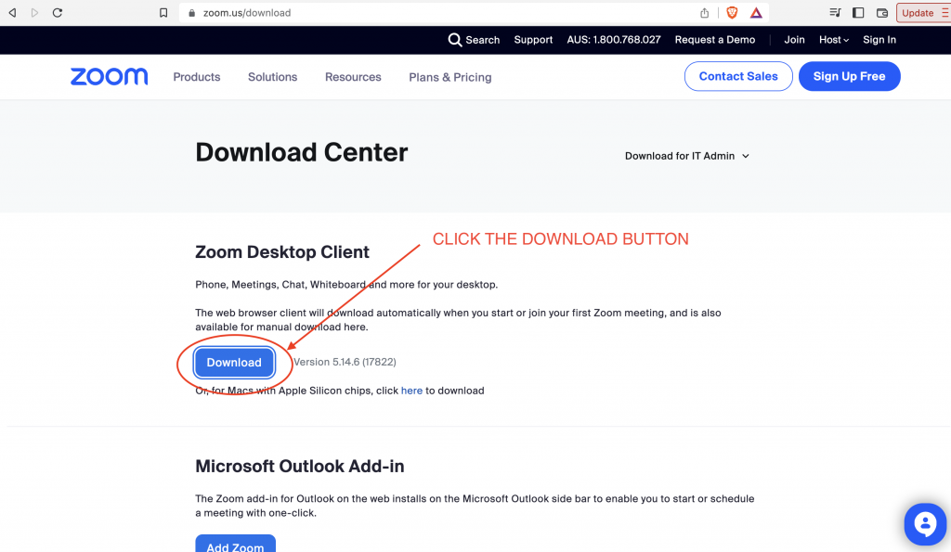Image resolution: width=951 pixels, height=552 pixels.
Task: Expand Download for IT Admin dropdown
Action: (687, 156)
